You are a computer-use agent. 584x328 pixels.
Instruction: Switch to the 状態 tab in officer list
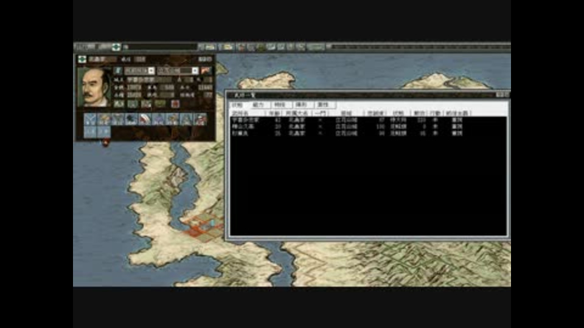tap(238, 105)
